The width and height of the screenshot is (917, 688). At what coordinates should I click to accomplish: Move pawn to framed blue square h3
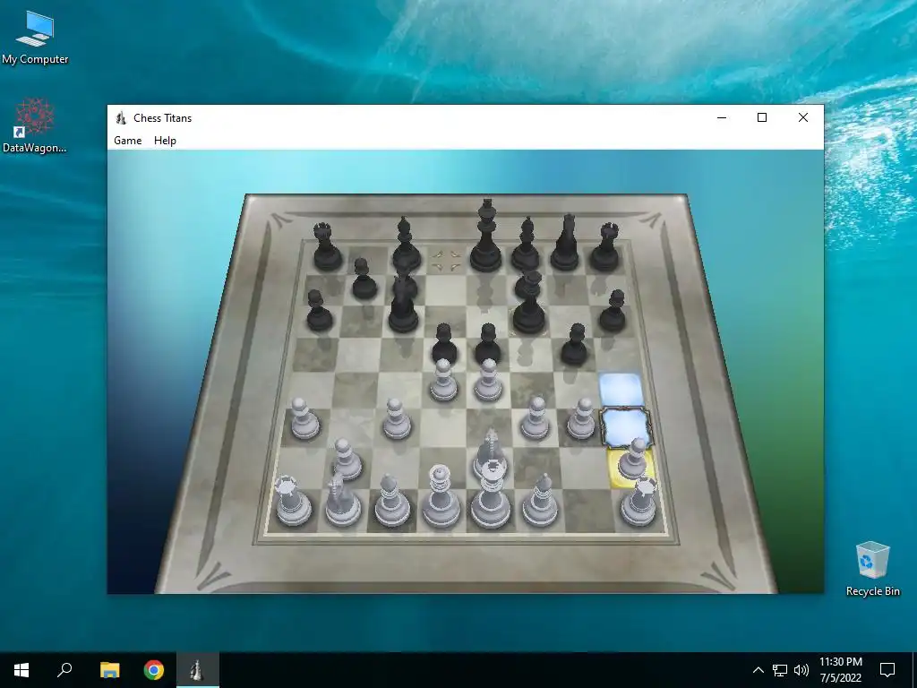pos(626,426)
